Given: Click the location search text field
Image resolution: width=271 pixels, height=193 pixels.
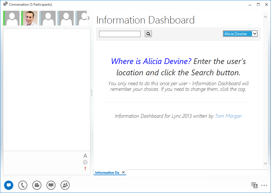Looking at the screenshot, I should click(120, 34).
